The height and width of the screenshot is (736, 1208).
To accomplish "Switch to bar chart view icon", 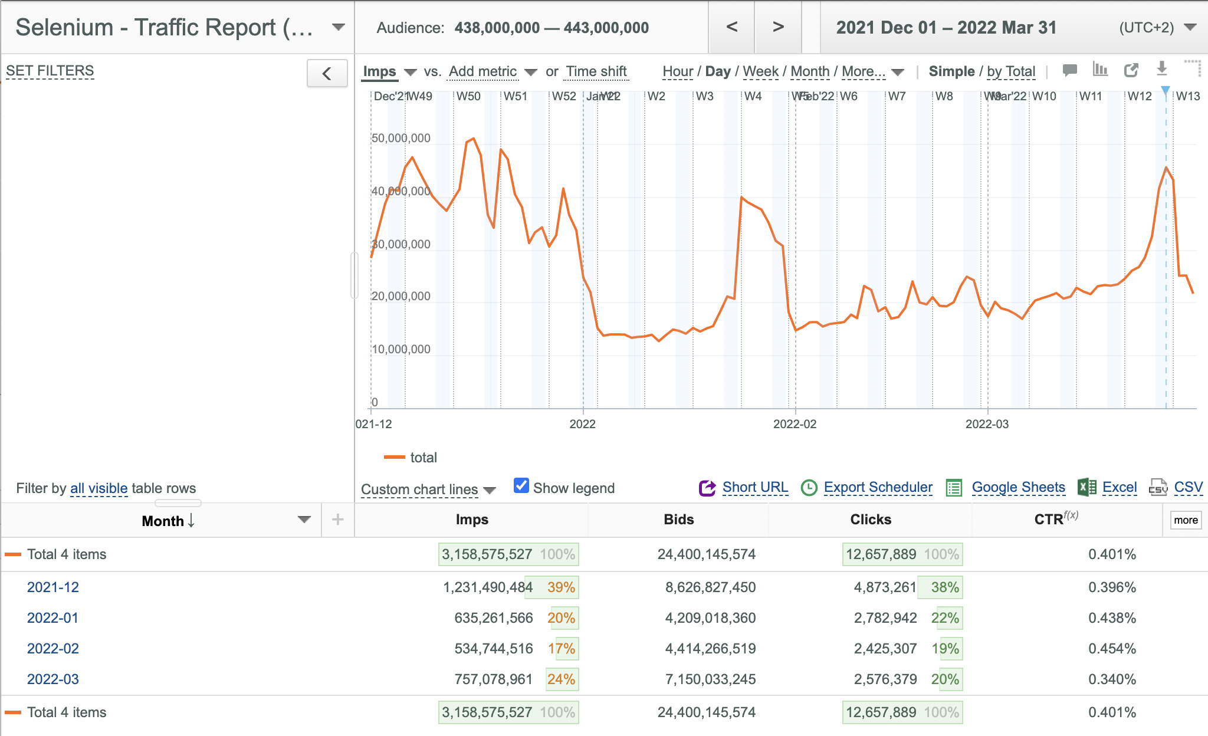I will [x=1100, y=70].
